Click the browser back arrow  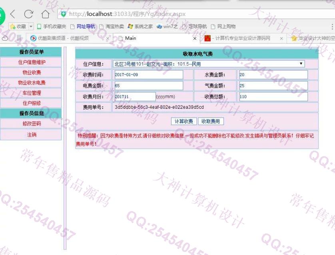13,14
